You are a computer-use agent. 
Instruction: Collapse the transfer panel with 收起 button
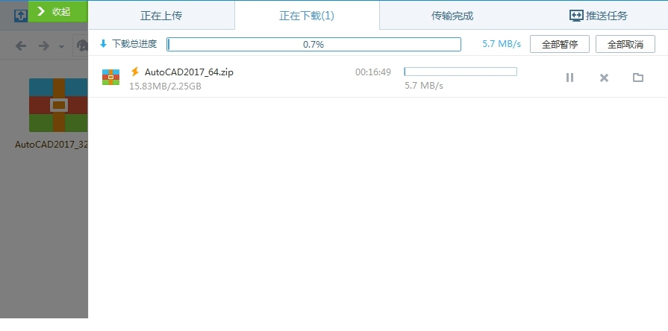(x=58, y=11)
